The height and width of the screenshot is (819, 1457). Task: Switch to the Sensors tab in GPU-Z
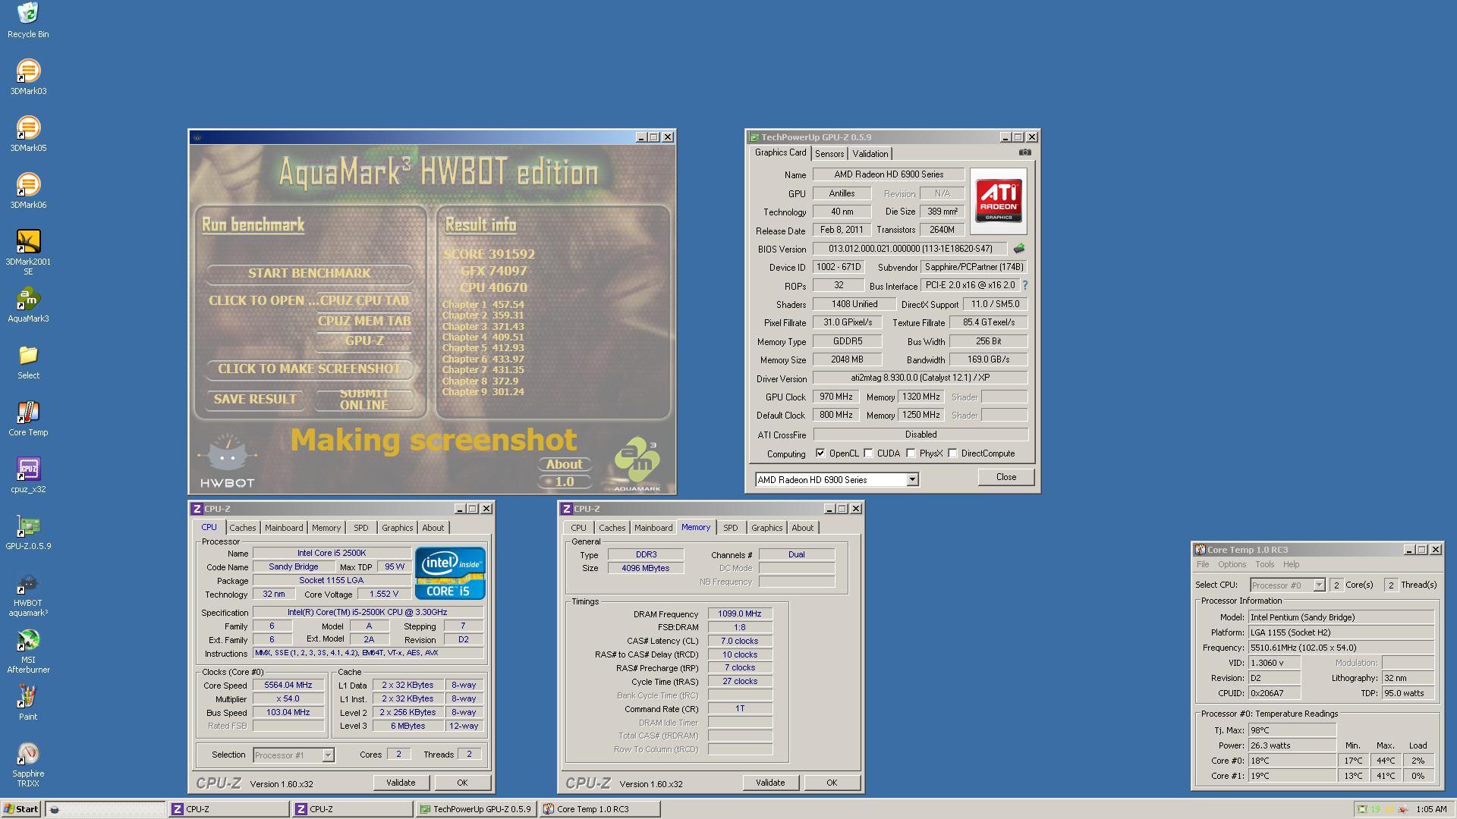pyautogui.click(x=829, y=154)
